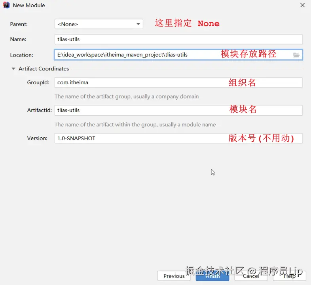The image size is (311, 285).
Task: Click the GroupId field with com.itheima
Action: pos(178,82)
